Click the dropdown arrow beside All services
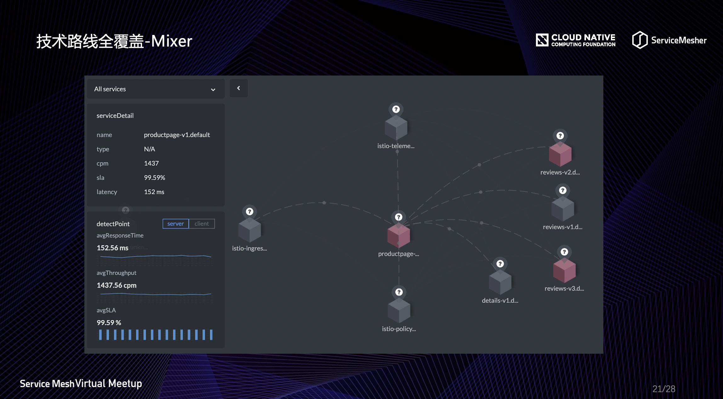 tap(213, 90)
